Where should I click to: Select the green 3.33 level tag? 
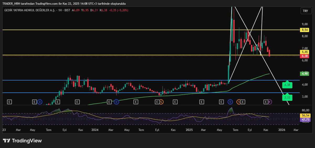[287, 97]
